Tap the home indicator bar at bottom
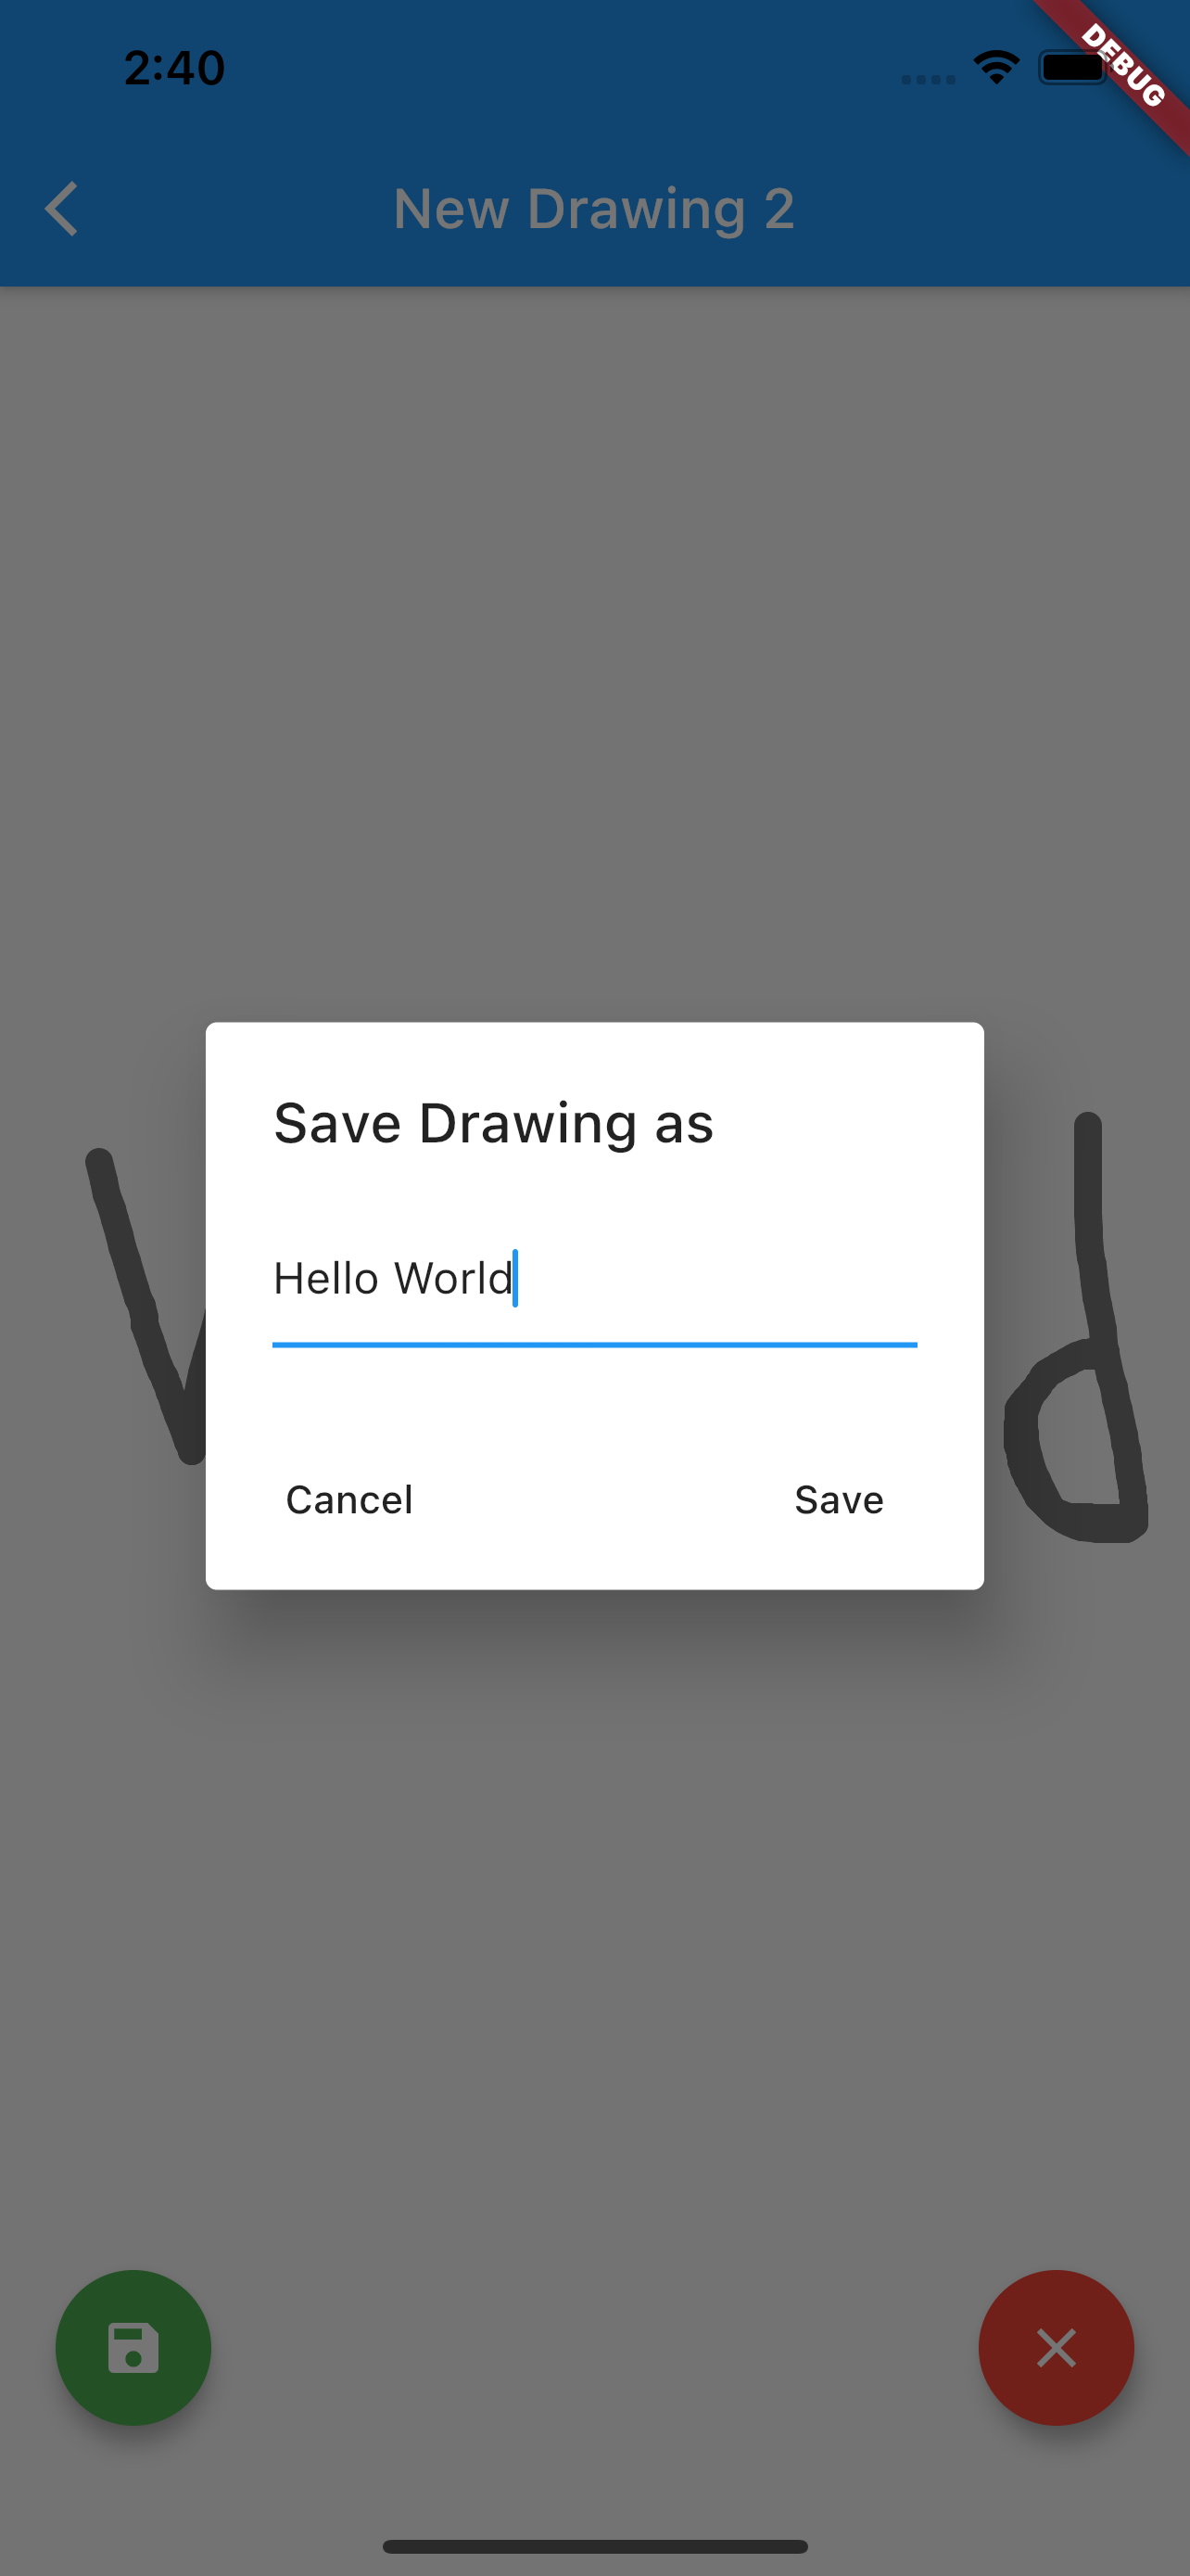 tap(594, 2546)
